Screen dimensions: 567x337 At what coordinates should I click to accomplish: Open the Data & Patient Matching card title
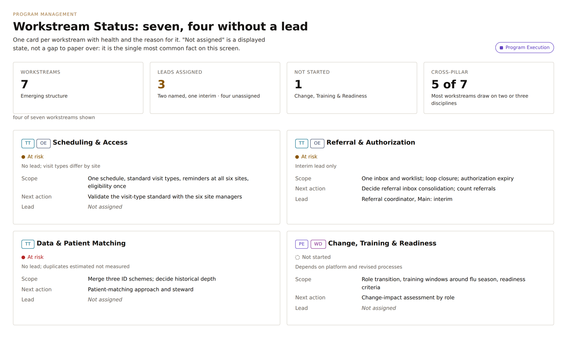(81, 243)
